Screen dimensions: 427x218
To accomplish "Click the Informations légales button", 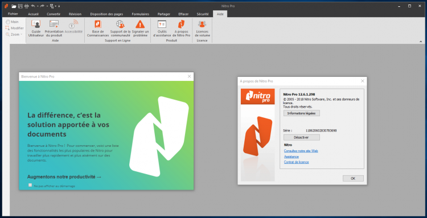I will tap(301, 113).
